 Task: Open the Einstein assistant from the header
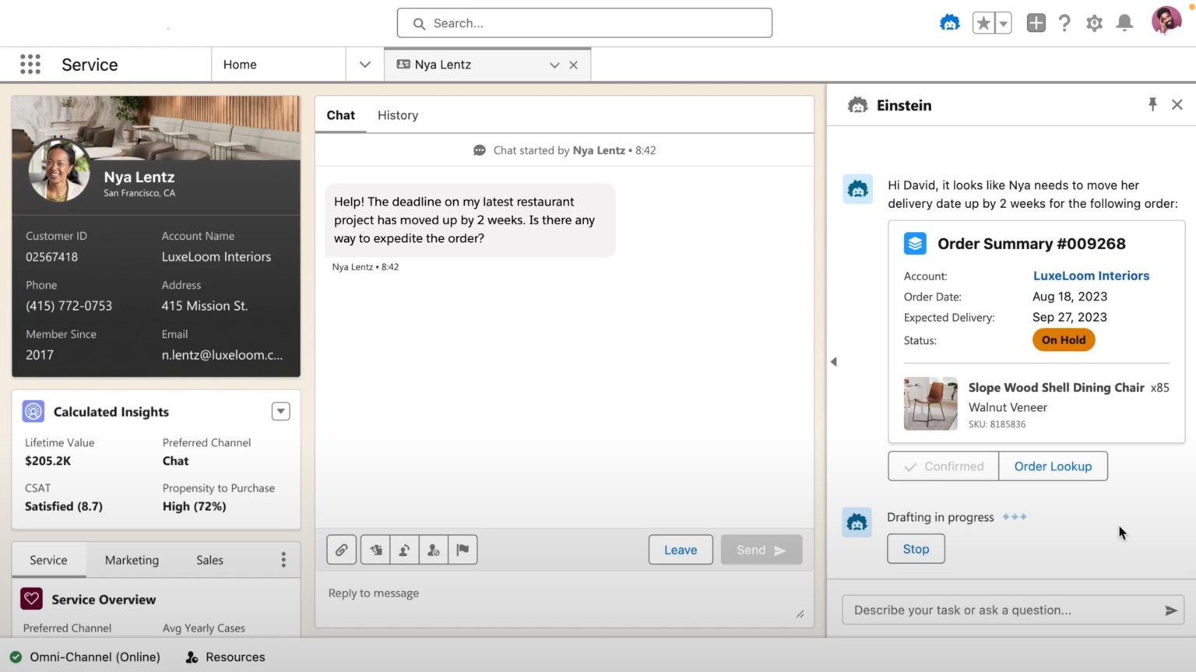tap(949, 23)
